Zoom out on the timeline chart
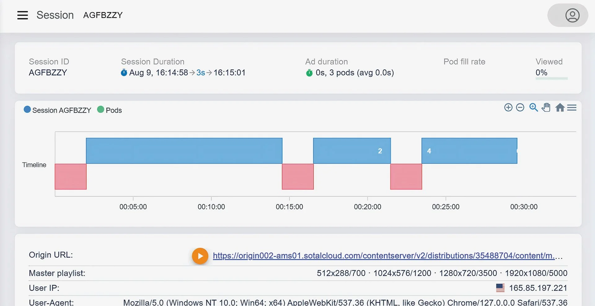The width and height of the screenshot is (595, 306). 520,107
